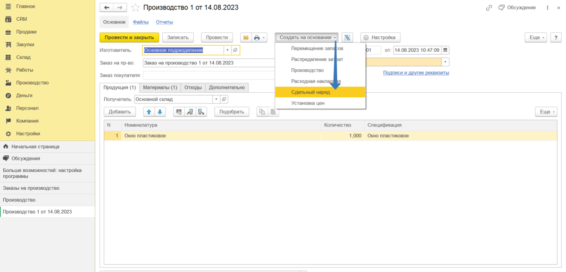
Task: Switch to Материалы (1) tab
Action: click(160, 88)
